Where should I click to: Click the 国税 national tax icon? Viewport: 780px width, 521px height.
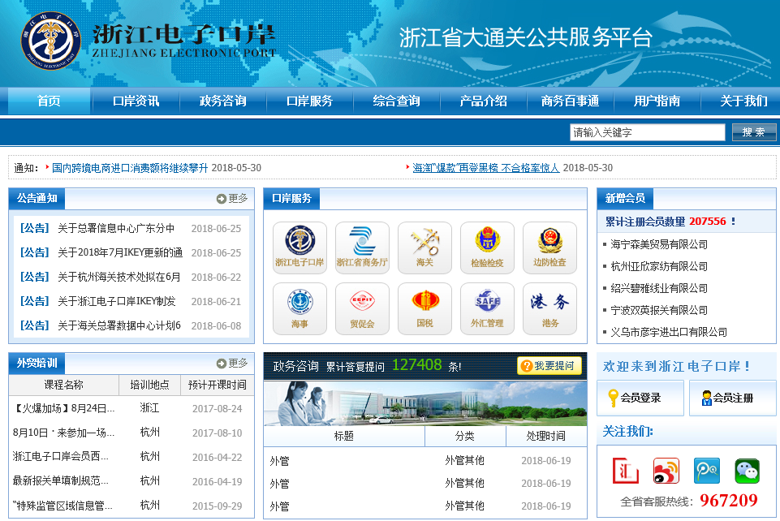[x=424, y=308]
